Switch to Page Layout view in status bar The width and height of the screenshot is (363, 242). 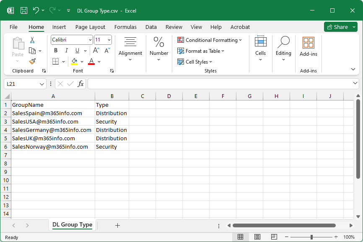pyautogui.click(x=257, y=237)
